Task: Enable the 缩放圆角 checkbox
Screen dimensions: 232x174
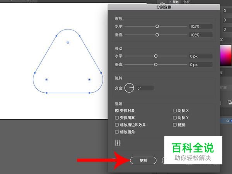Action: point(117,132)
